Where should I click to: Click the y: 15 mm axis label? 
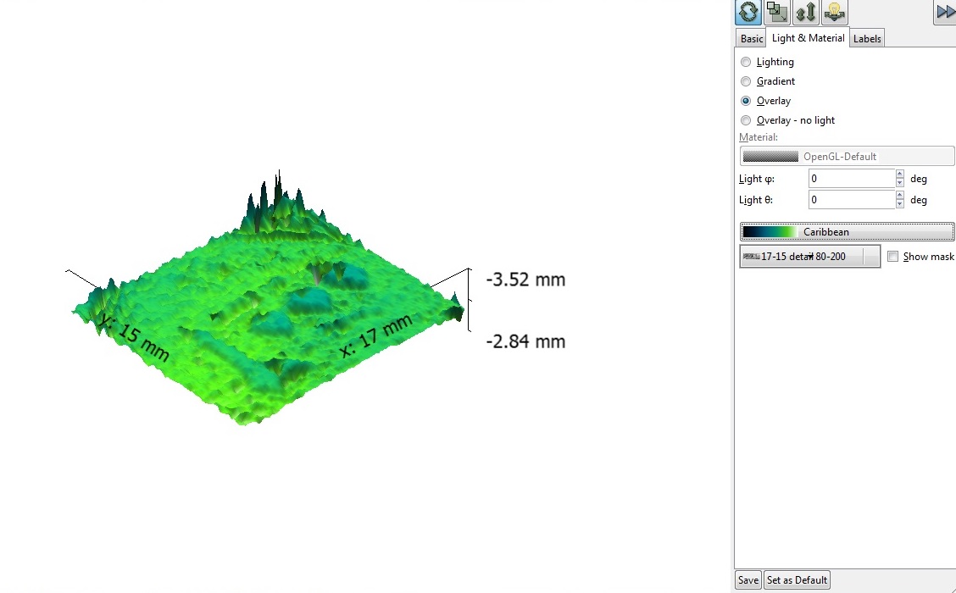point(134,338)
